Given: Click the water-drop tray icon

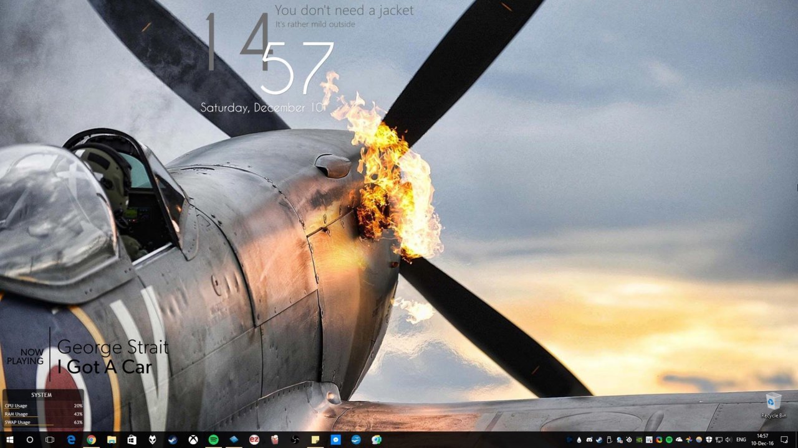Looking at the screenshot, I should tap(579, 440).
